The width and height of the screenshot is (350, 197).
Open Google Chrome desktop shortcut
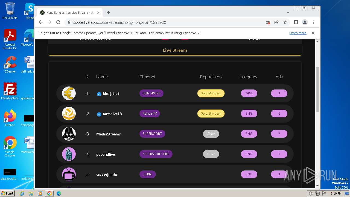tap(10, 147)
